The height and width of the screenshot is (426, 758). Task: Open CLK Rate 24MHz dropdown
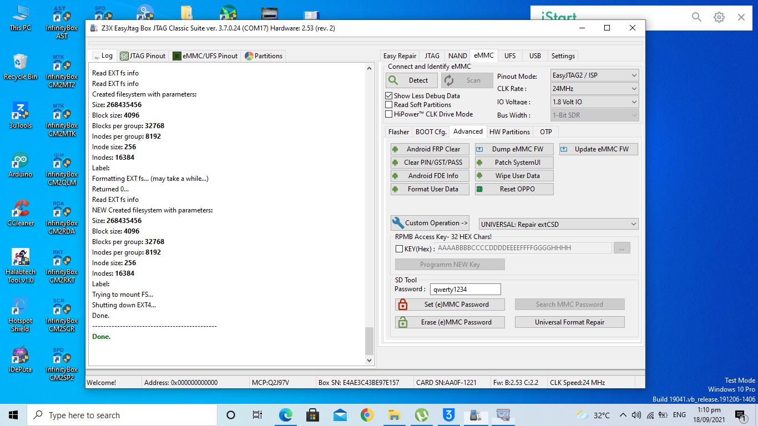pos(594,88)
